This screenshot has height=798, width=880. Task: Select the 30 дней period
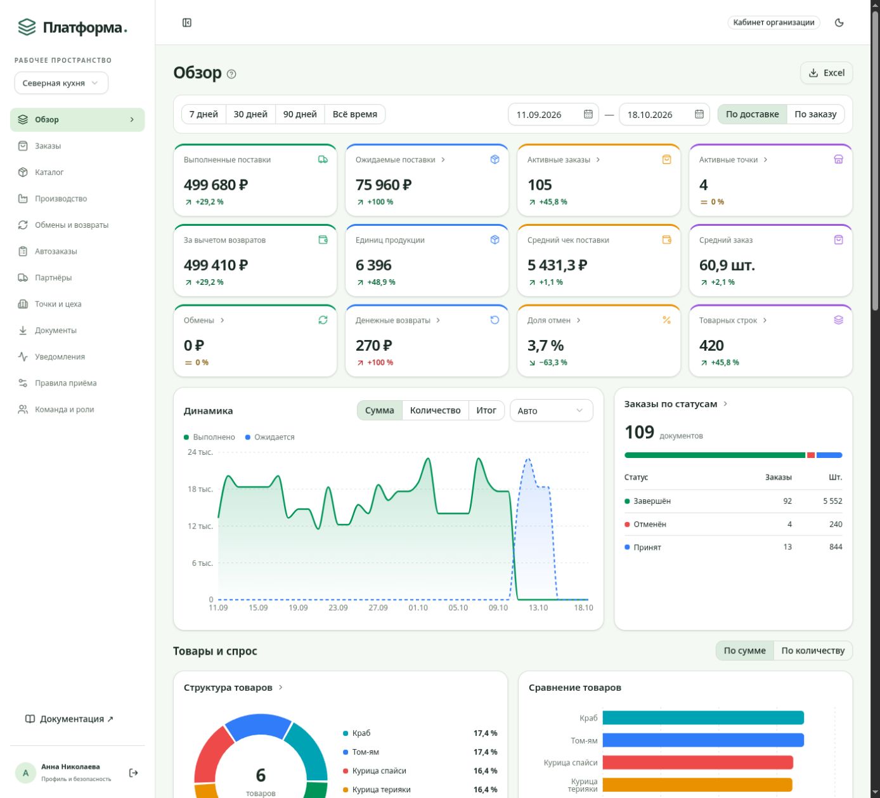point(250,114)
